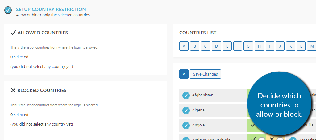Click the Blocked Countries X icon

point(13,91)
